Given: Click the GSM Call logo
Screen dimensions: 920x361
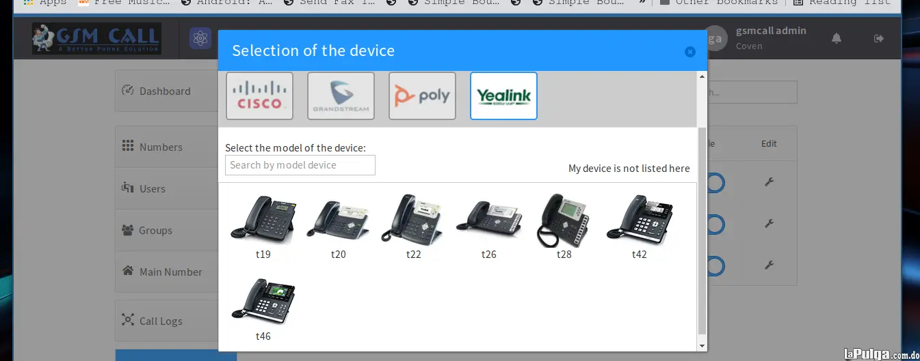Looking at the screenshot, I should pyautogui.click(x=96, y=38).
